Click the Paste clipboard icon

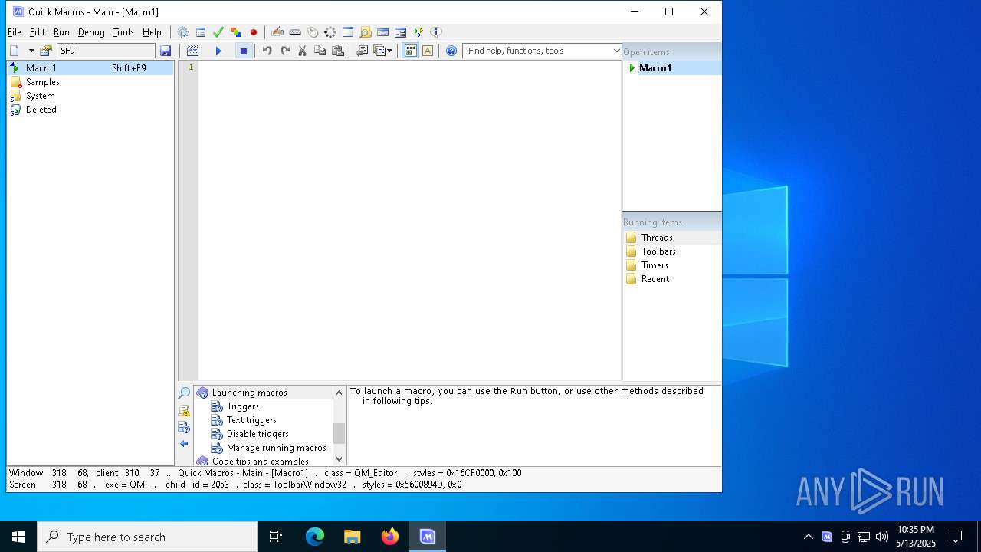(x=337, y=51)
